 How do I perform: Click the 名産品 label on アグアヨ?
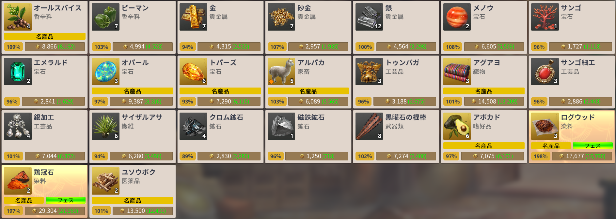click(484, 91)
